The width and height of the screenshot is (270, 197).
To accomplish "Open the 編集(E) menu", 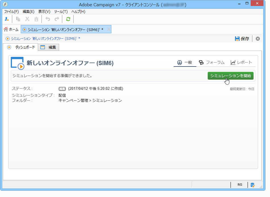I will point(28,12).
